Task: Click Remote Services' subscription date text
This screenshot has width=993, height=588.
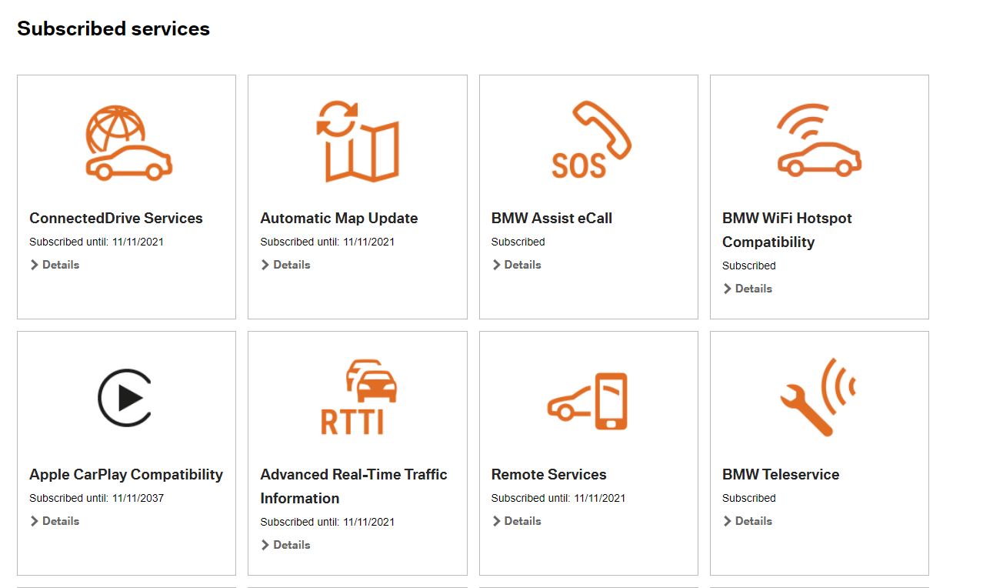Action: click(558, 498)
